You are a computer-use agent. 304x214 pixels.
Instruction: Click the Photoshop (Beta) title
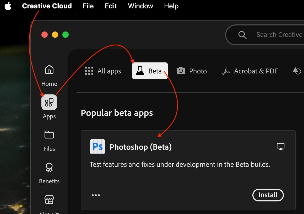pos(140,147)
